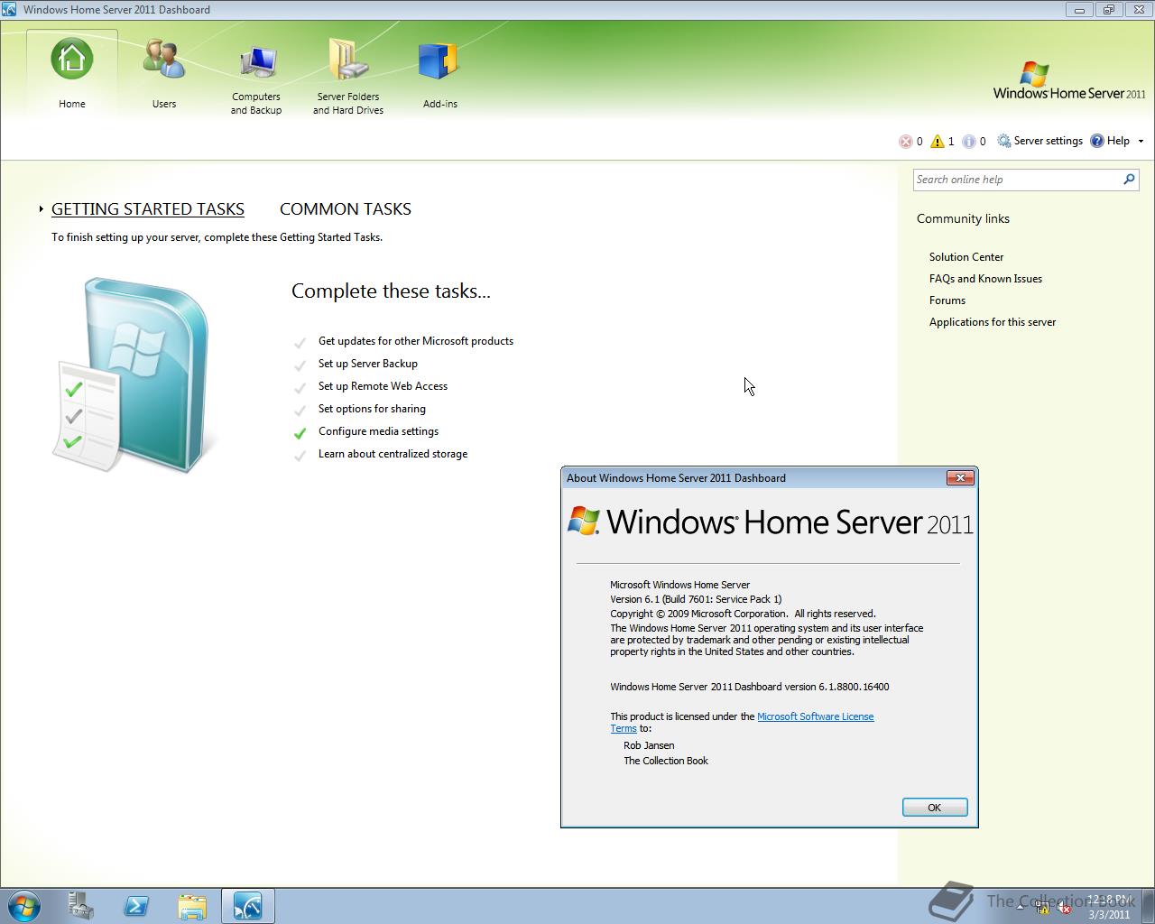Viewport: 1155px width, 924px height.
Task: Click Rob Jansen licensee name
Action: click(x=649, y=745)
